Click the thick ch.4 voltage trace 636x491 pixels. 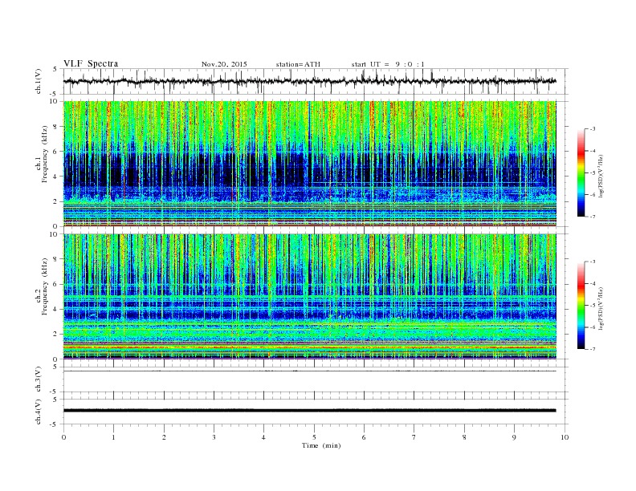(309, 411)
